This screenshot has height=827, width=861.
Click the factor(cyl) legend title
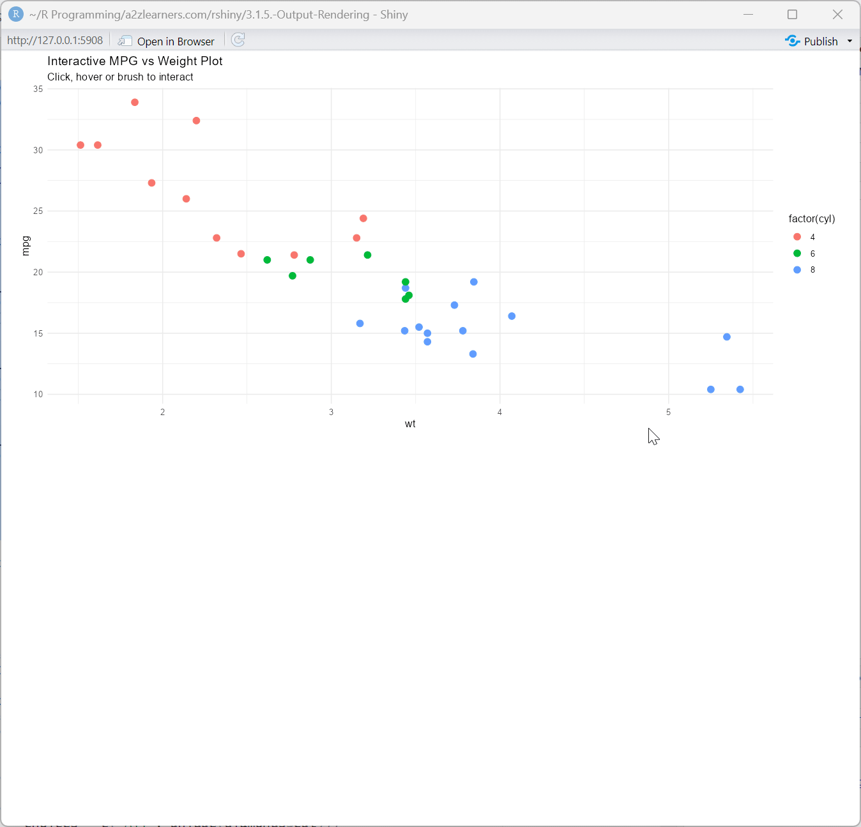[812, 218]
